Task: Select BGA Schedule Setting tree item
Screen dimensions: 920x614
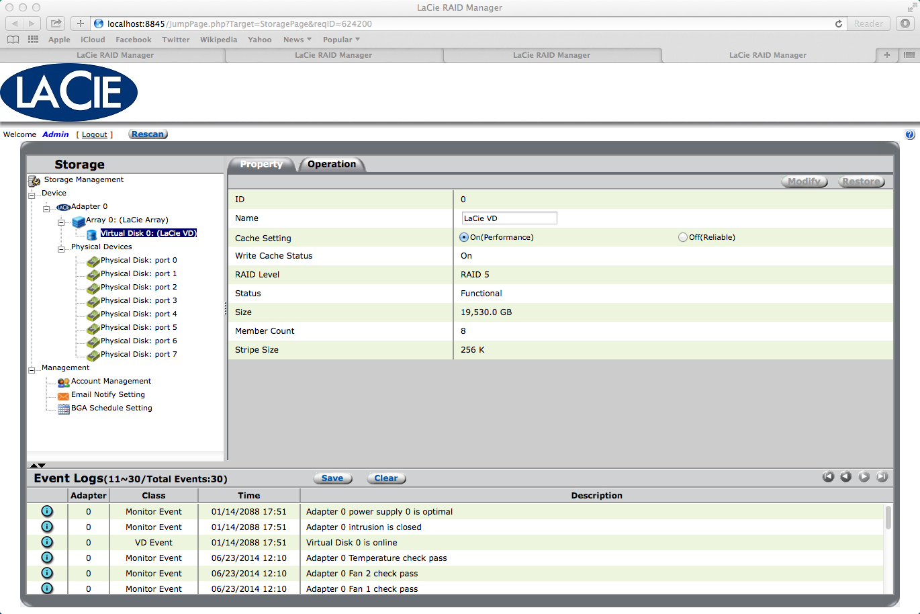Action: pyautogui.click(x=111, y=408)
